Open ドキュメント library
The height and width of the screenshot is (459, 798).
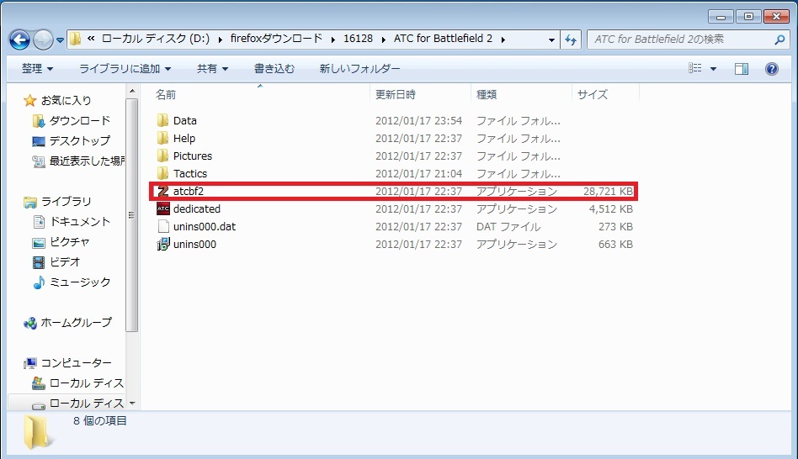click(79, 222)
